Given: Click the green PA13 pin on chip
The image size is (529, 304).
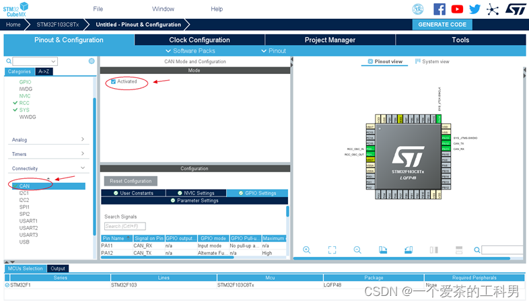Looking at the screenshot, I should click(x=446, y=138).
